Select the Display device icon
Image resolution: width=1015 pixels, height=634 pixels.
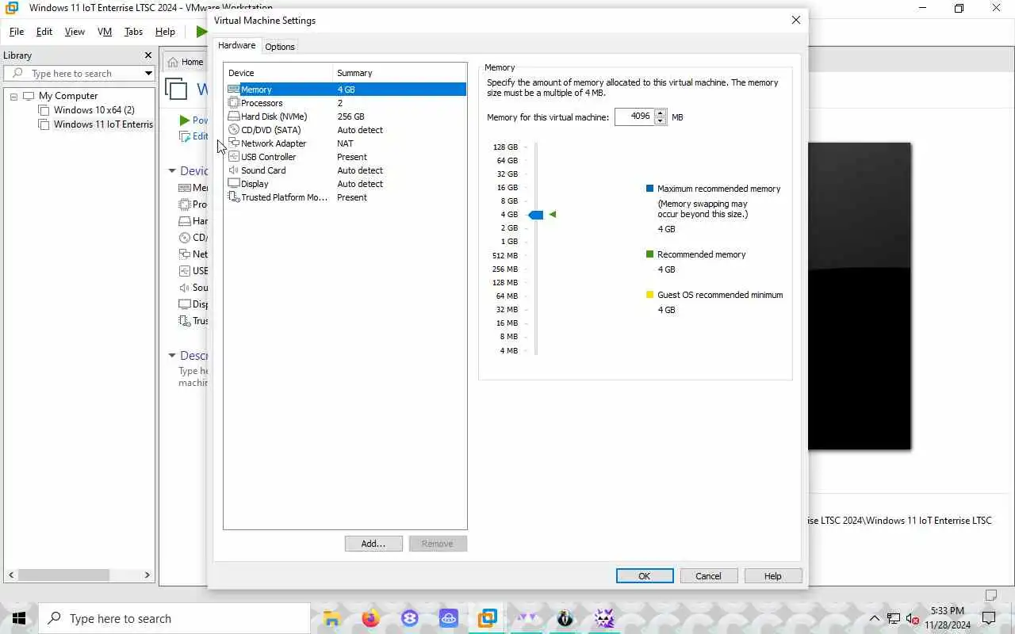coord(234,184)
